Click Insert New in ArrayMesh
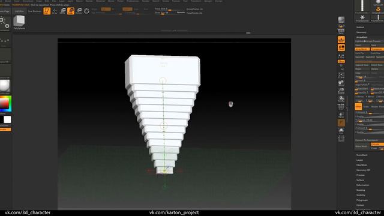This screenshot has height=216, width=384. tap(377, 65)
